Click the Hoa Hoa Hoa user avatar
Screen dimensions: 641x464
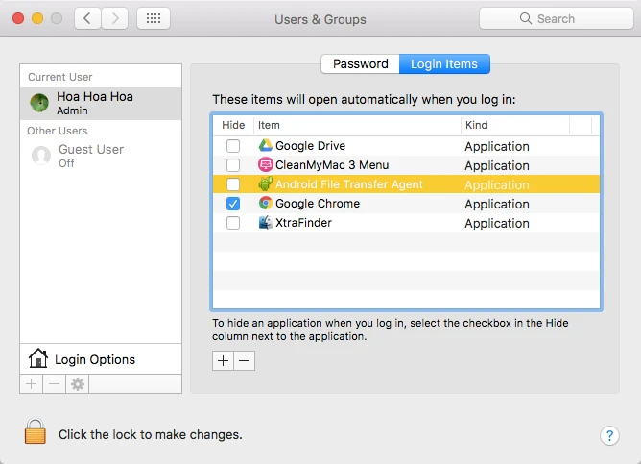click(40, 103)
